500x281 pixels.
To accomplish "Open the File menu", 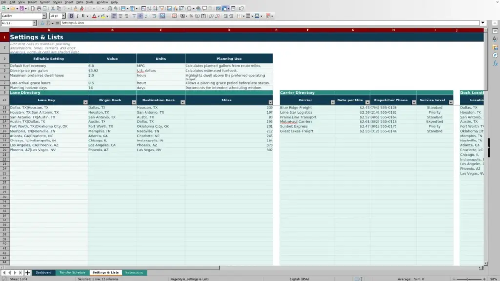I will click(x=4, y=2).
